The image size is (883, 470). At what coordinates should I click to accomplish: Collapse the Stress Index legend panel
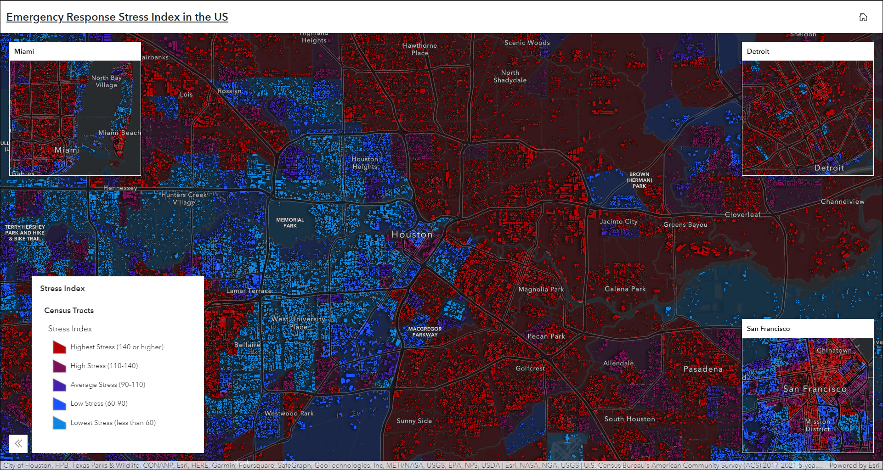tap(18, 443)
